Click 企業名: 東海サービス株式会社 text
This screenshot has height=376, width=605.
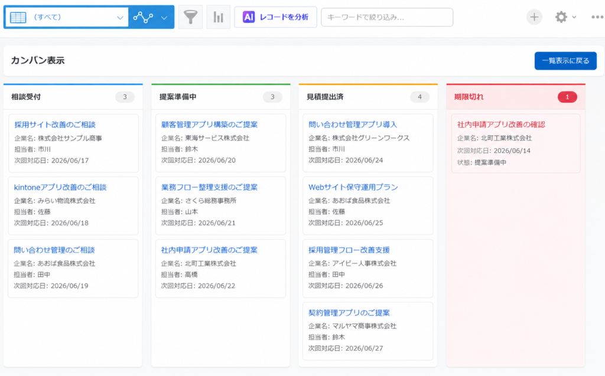(x=205, y=138)
